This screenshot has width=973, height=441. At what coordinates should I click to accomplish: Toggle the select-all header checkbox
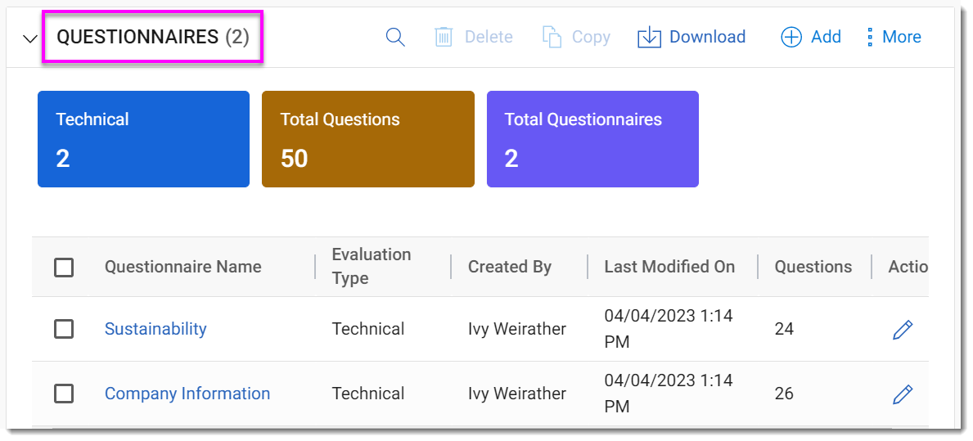64,268
